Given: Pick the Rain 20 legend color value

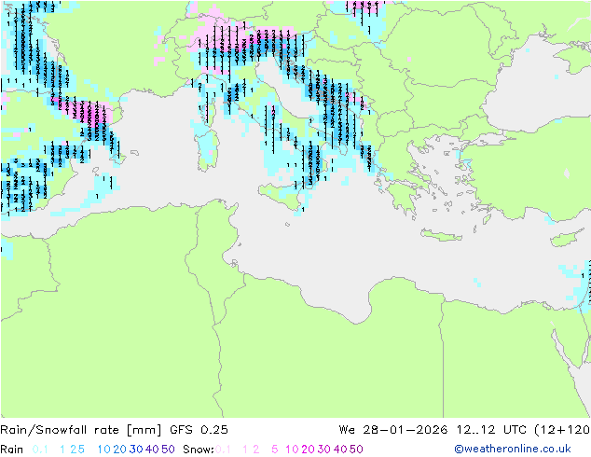Looking at the screenshot, I should 120,450.
